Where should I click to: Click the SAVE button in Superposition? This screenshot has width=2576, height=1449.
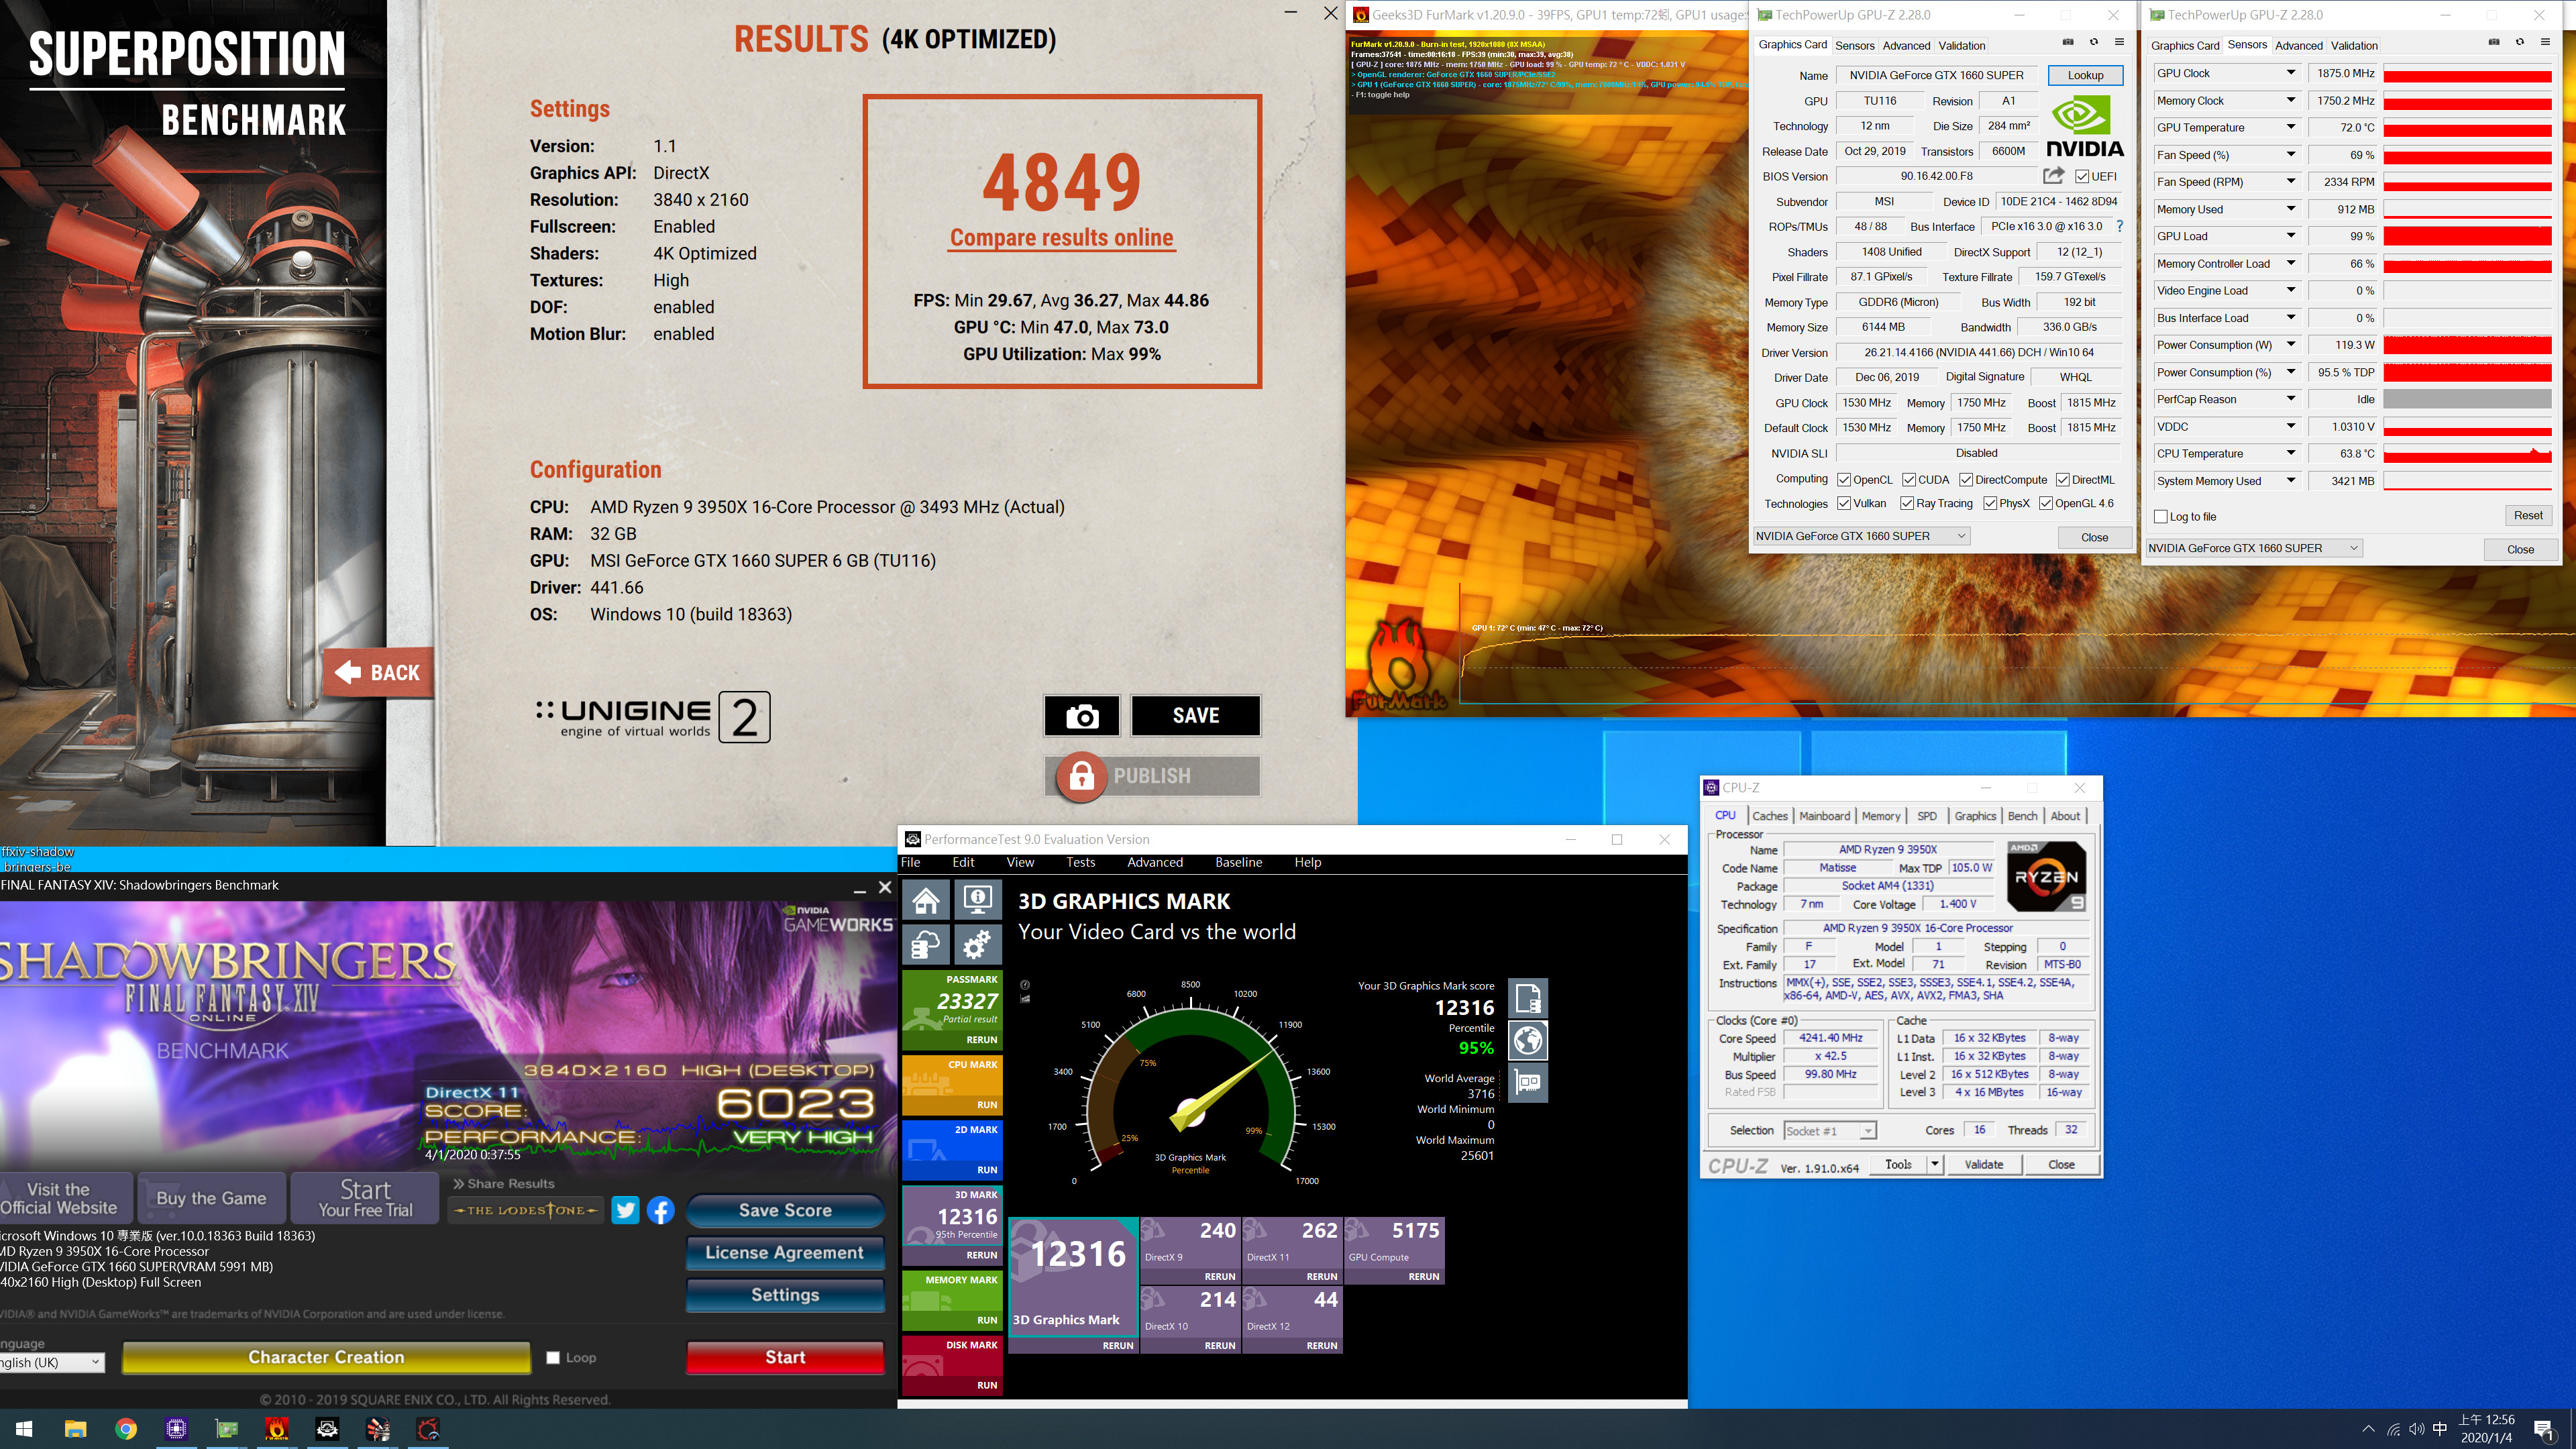1195,715
